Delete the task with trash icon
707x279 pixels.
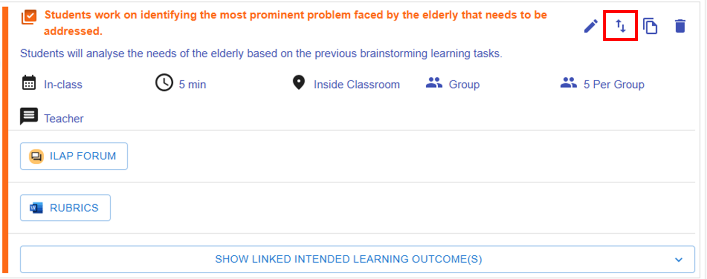pyautogui.click(x=680, y=26)
